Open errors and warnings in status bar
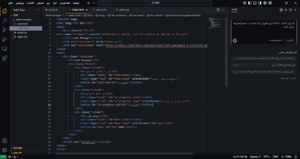 pos(13,157)
